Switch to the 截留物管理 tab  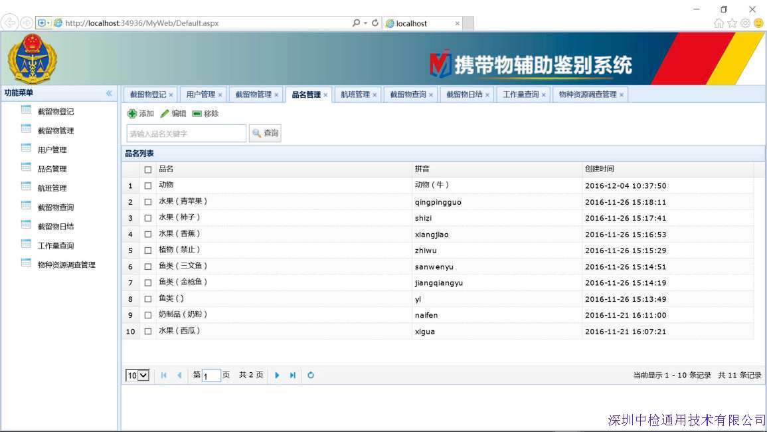coord(254,94)
